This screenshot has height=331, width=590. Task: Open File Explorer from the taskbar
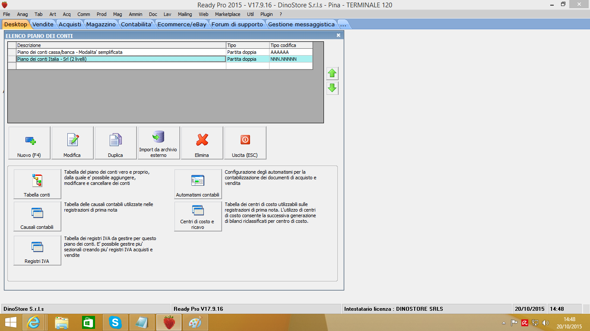coord(62,322)
